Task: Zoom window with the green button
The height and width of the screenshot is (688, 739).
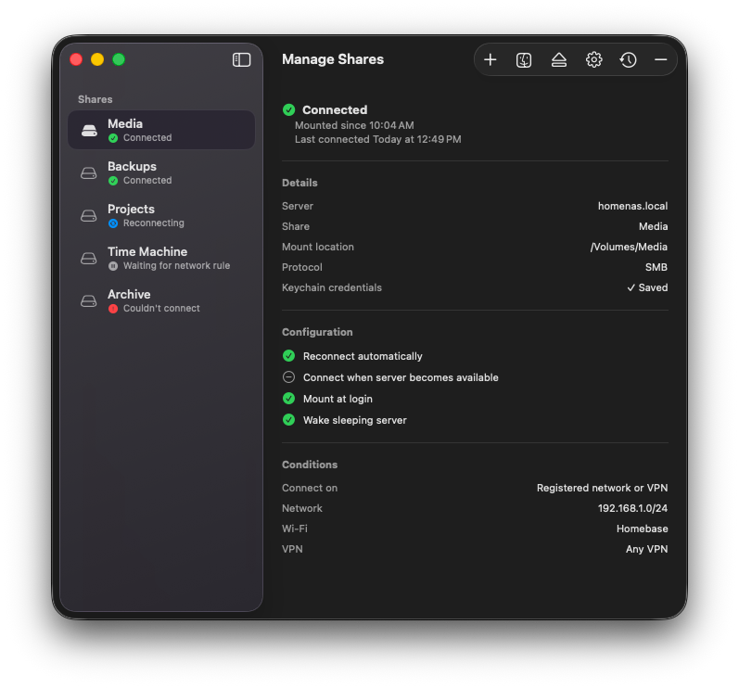Action: (x=119, y=59)
